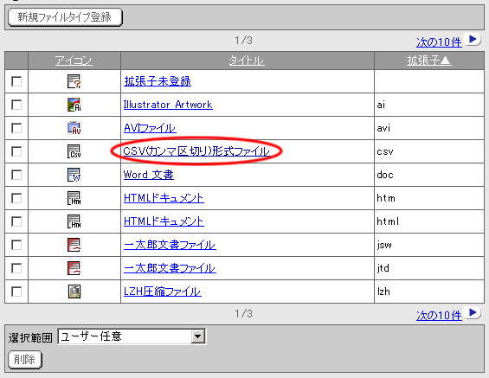Check the box for Illustrator Artwork row
The width and height of the screenshot is (489, 378).
coord(16,105)
